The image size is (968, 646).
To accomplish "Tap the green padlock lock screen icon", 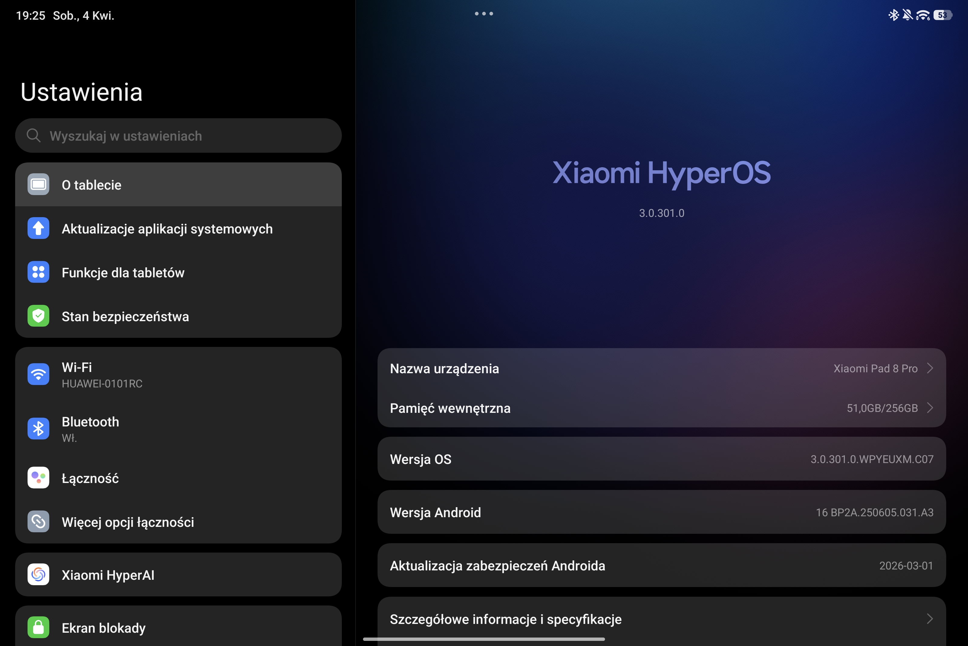I will [38, 628].
